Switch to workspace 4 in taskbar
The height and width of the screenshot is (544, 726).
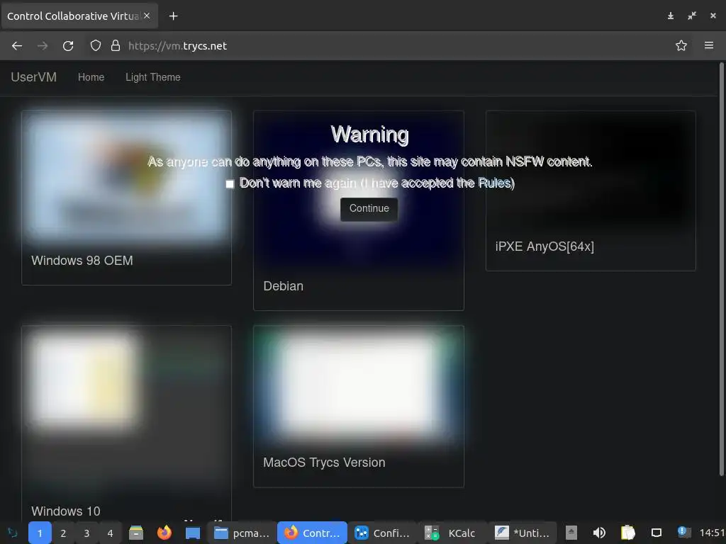pyautogui.click(x=110, y=533)
